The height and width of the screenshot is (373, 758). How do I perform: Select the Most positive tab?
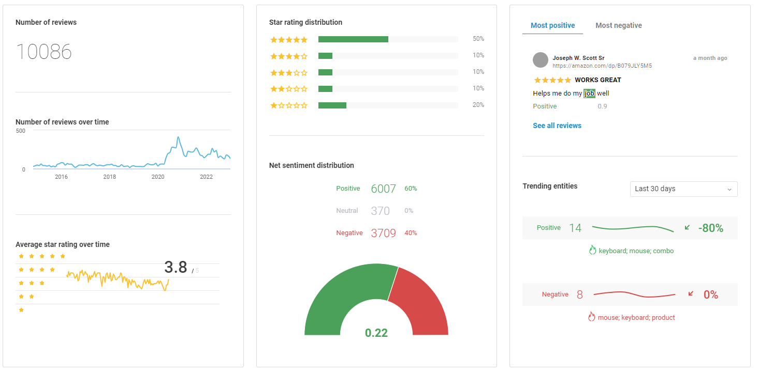click(552, 25)
